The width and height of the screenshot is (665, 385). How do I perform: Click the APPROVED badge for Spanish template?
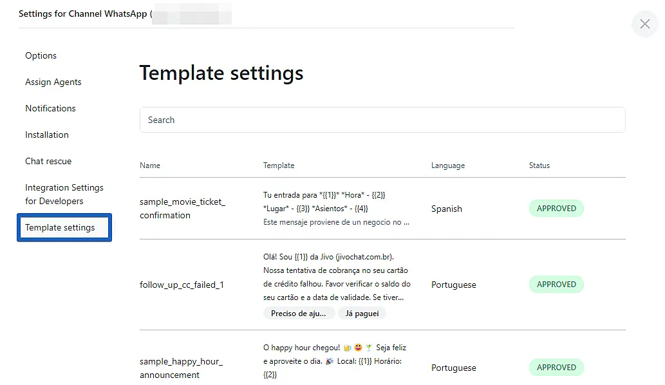point(556,209)
